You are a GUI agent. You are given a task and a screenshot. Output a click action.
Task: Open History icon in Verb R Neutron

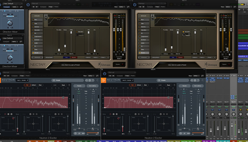click(192, 80)
